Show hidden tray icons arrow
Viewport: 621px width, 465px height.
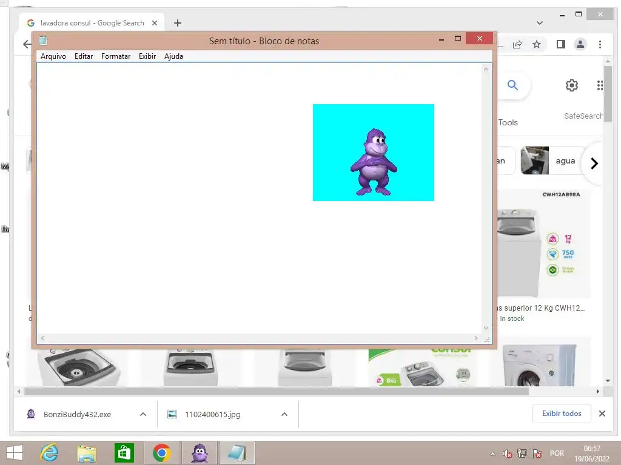492,453
